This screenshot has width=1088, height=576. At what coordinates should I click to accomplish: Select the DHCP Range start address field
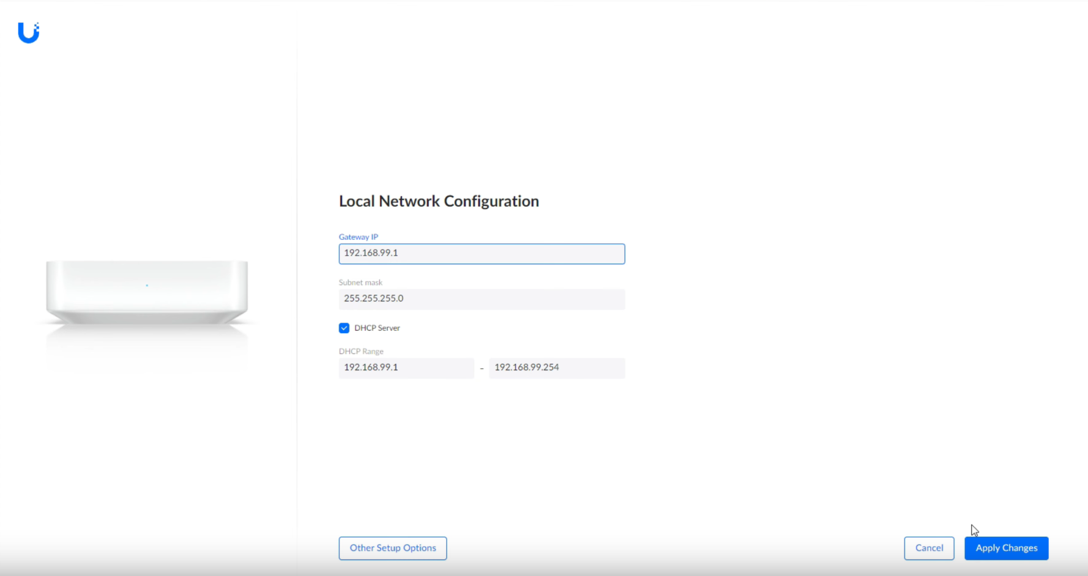(406, 368)
